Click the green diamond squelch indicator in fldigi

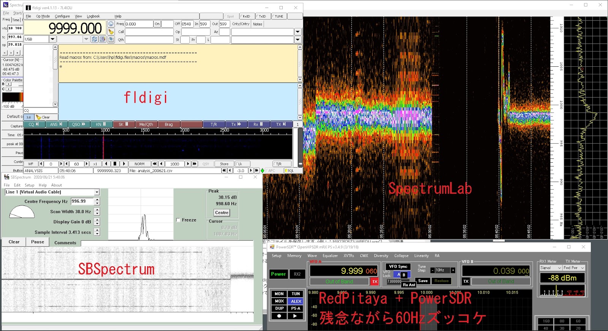click(x=262, y=171)
